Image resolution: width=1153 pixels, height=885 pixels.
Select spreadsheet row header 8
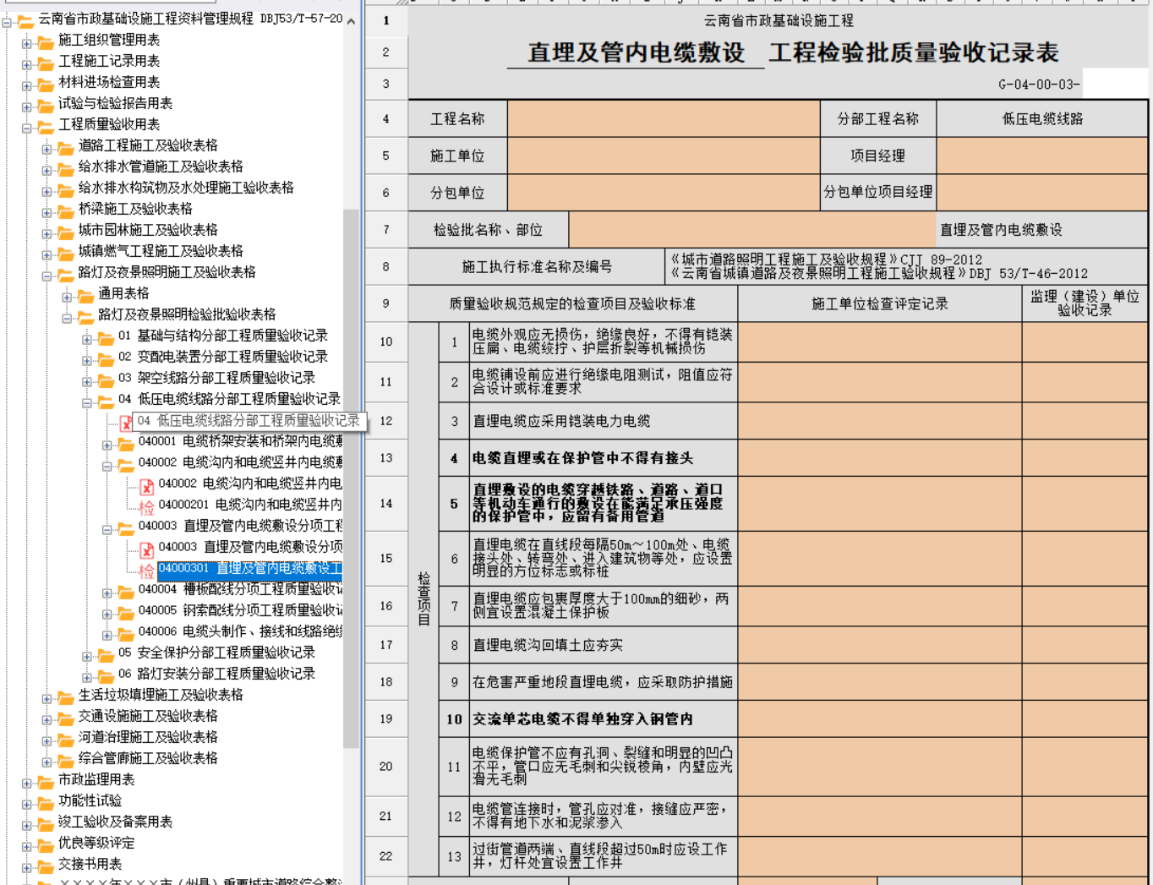tap(385, 267)
